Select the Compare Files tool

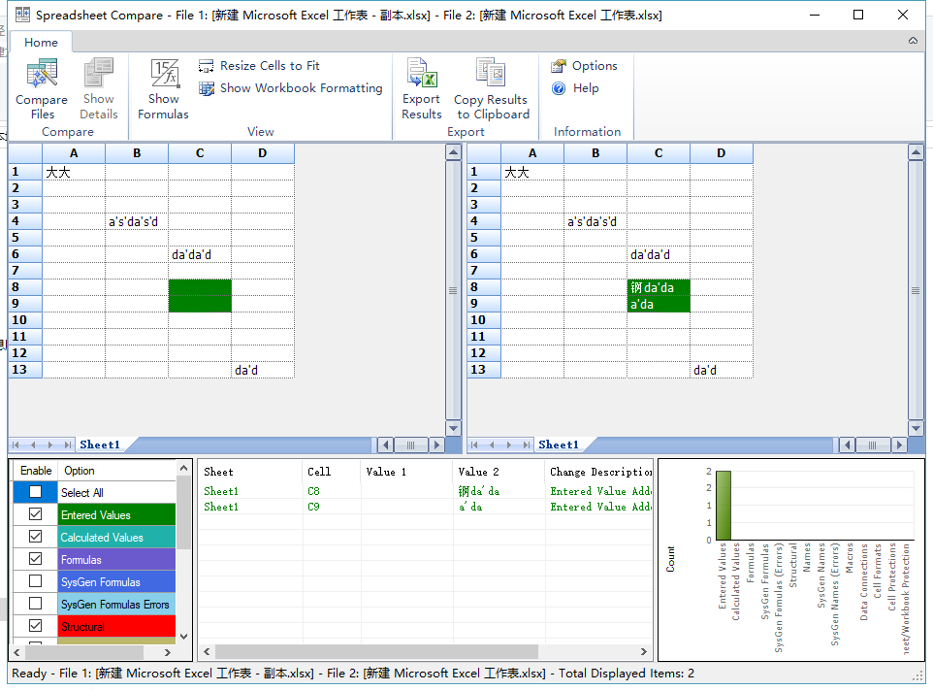click(x=41, y=87)
